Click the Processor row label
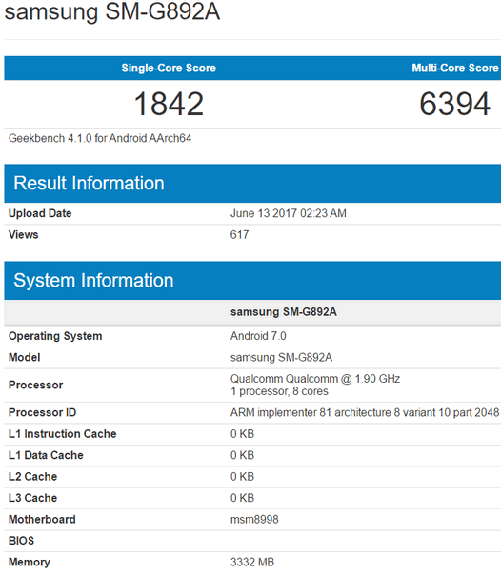Viewport: 501px width, 575px height. (36, 385)
